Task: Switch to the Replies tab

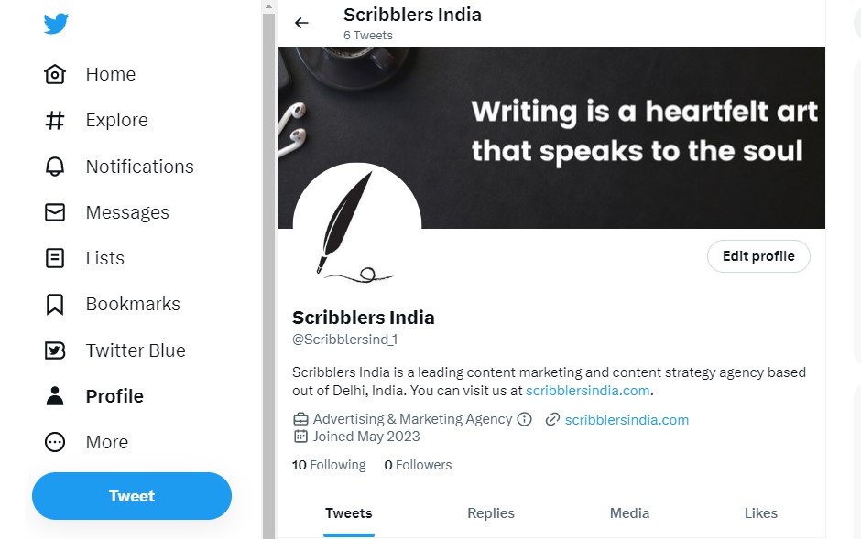Action: point(491,513)
